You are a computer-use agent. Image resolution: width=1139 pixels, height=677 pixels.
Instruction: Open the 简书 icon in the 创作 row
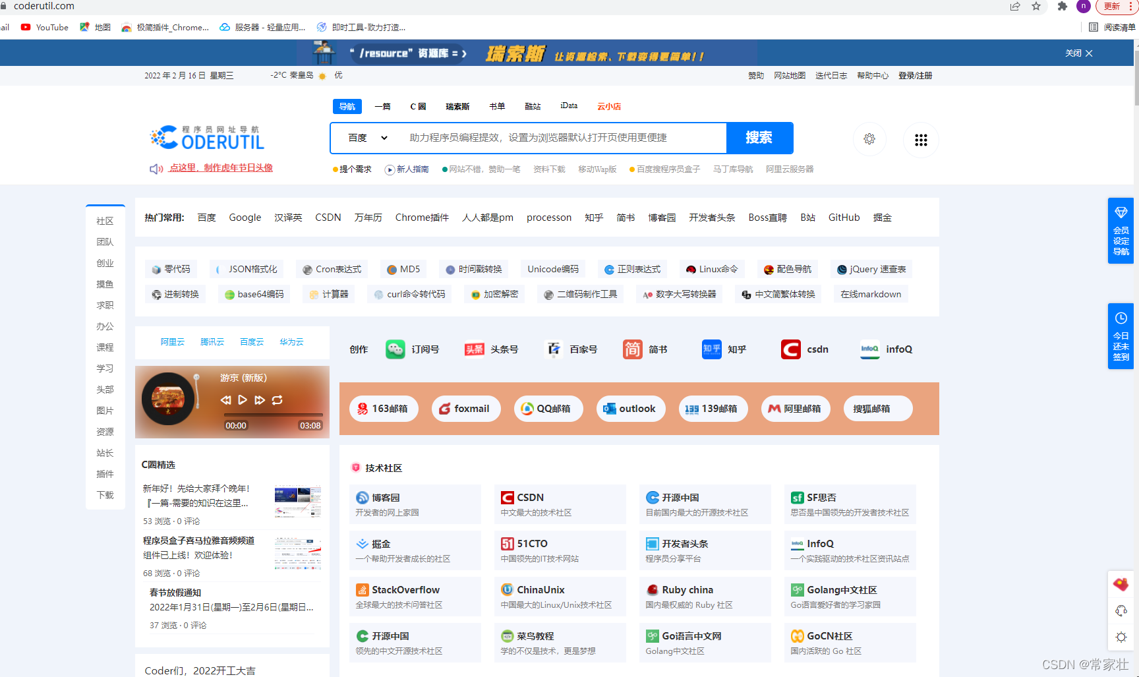[633, 349]
